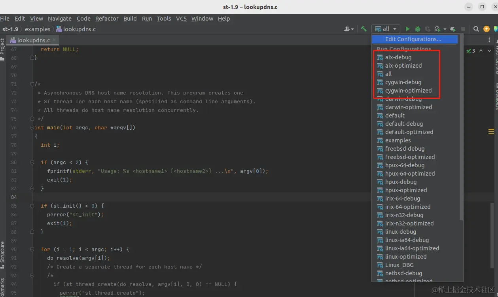
Task: Open the Navigate menu
Action: click(x=60, y=19)
